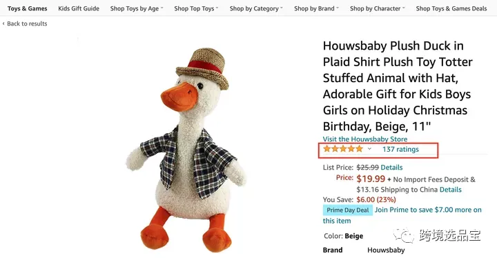Expand the star rating breakdown chevron
The image size is (497, 258).
click(369, 148)
